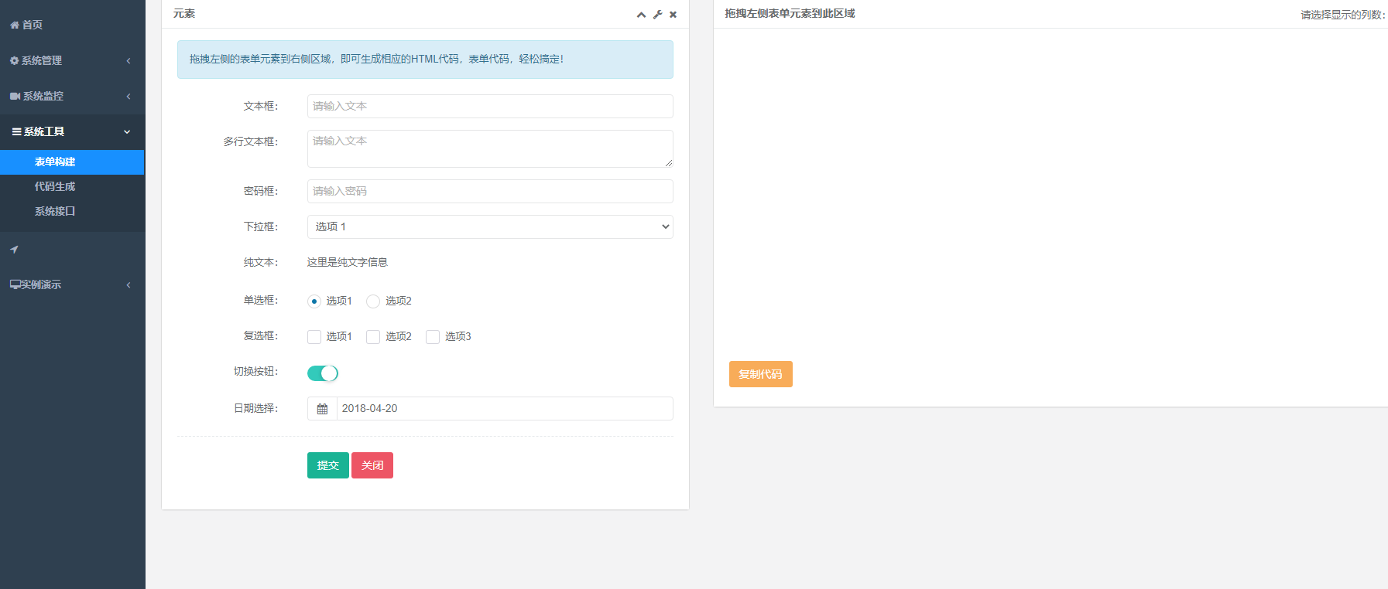Click the 日期选择 label
This screenshot has height=589, width=1388.
[256, 408]
